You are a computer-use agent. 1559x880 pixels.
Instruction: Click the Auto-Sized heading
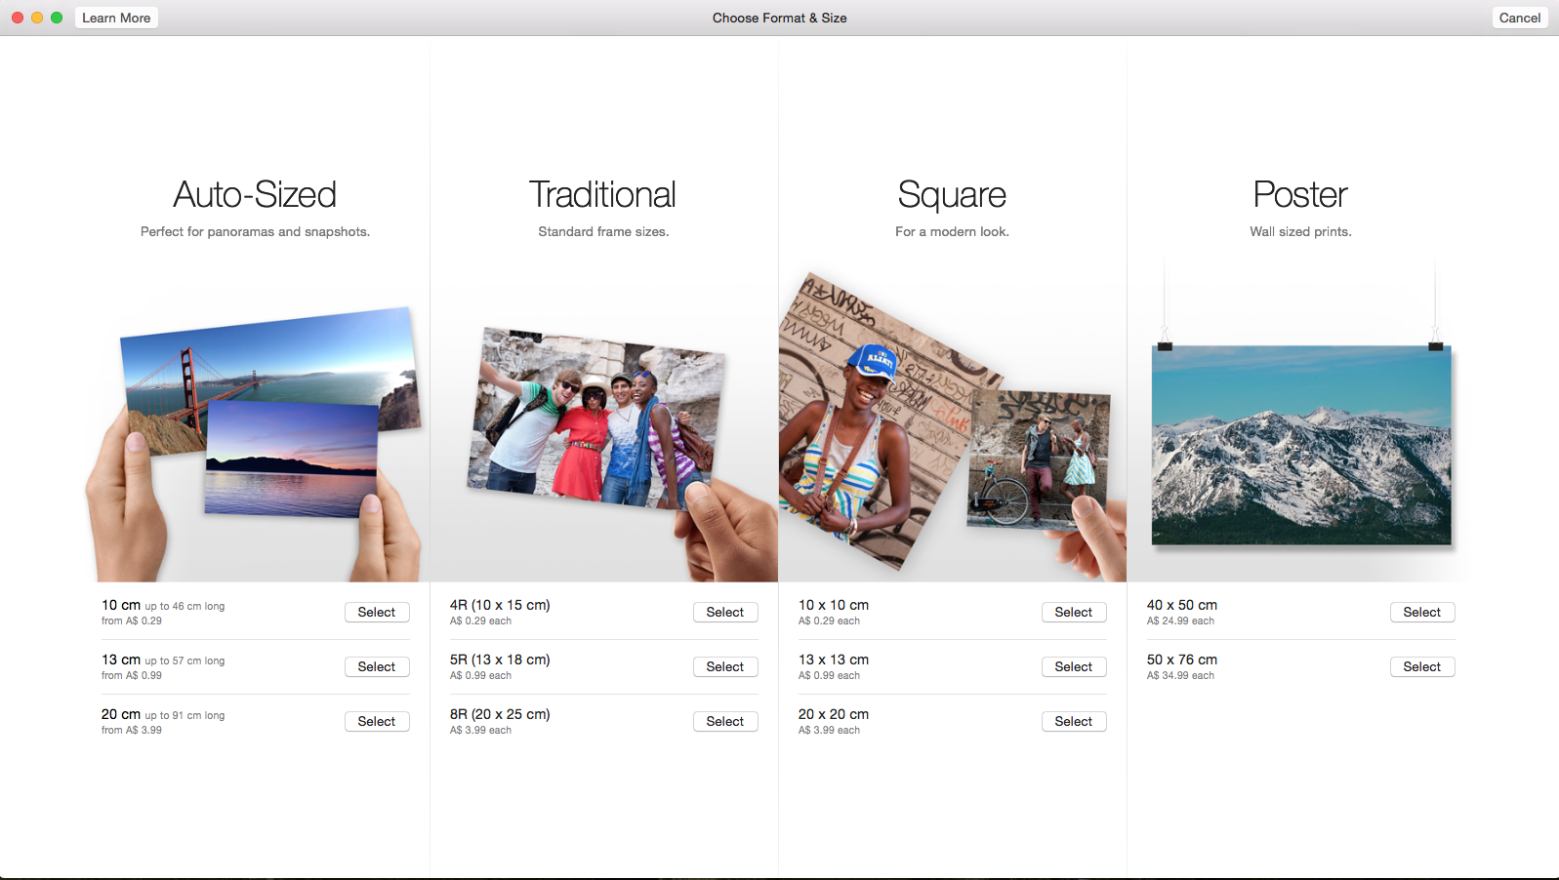[x=255, y=195]
